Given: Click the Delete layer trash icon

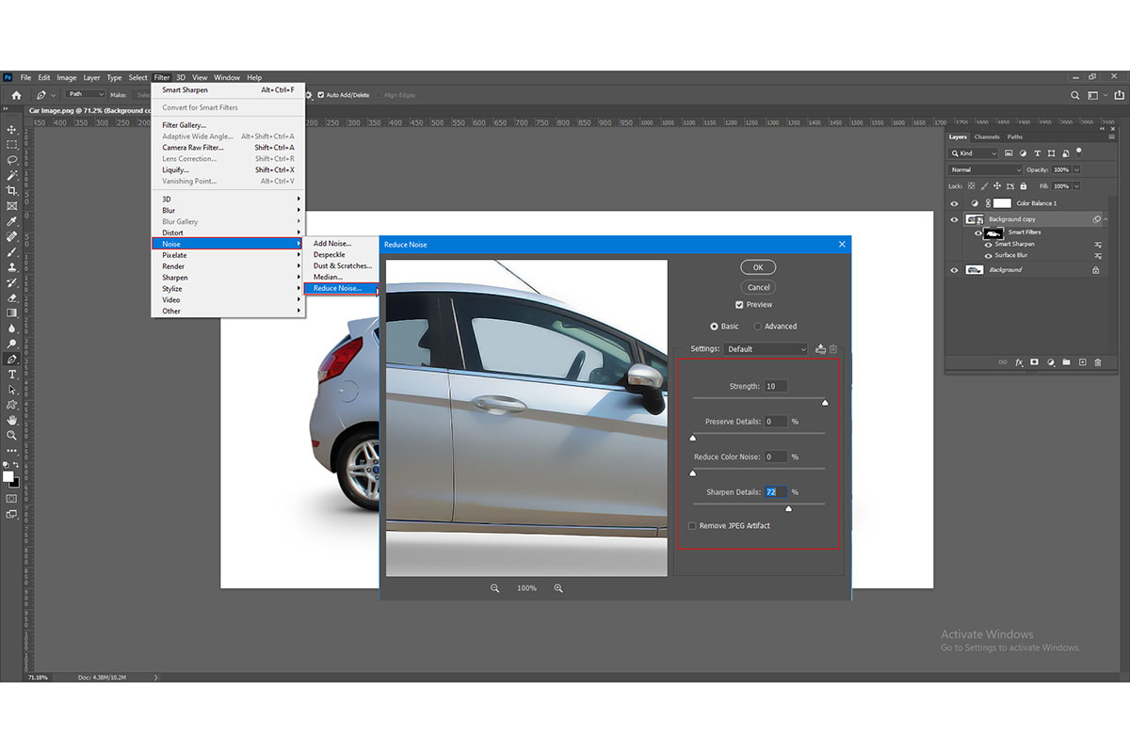Looking at the screenshot, I should point(1097,360).
